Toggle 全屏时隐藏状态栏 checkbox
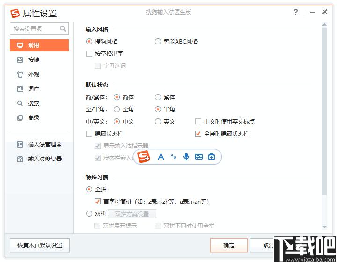The width and height of the screenshot is (337, 262). (198, 134)
